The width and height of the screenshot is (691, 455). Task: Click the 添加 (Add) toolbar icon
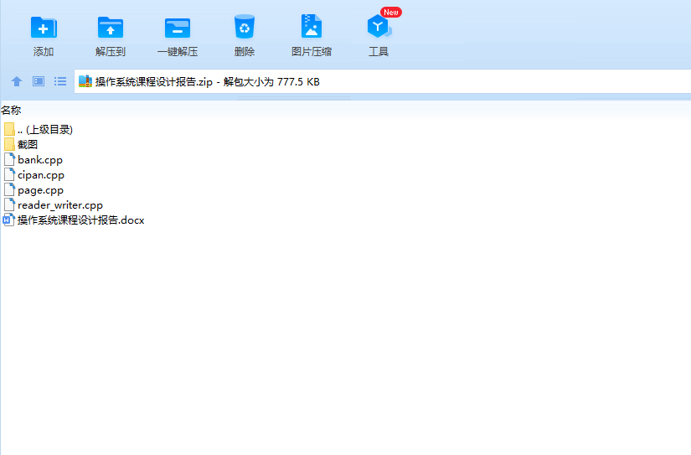(44, 28)
